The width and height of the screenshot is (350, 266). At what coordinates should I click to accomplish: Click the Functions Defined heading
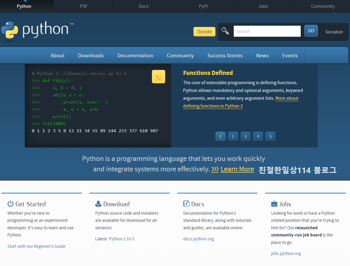coord(208,73)
